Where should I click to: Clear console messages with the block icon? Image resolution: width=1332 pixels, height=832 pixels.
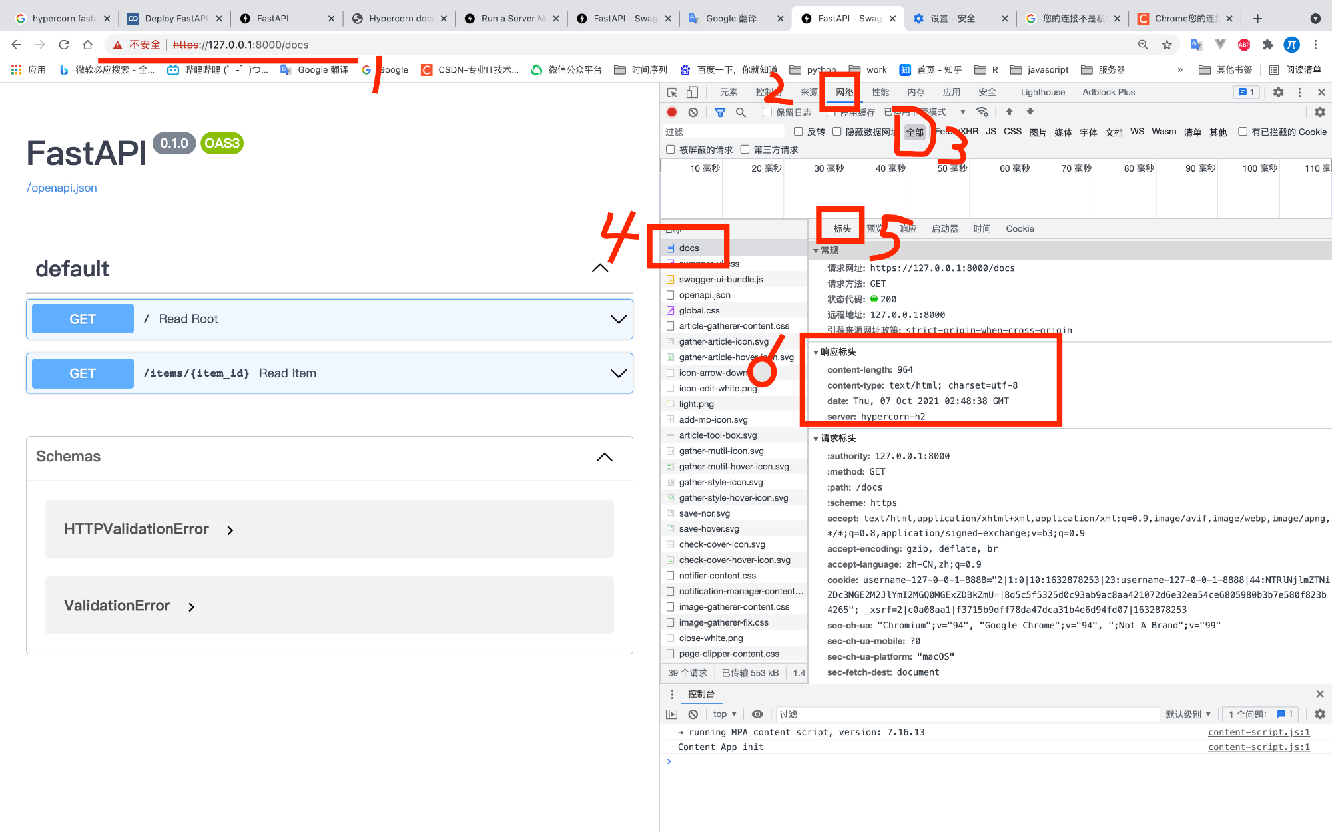693,714
